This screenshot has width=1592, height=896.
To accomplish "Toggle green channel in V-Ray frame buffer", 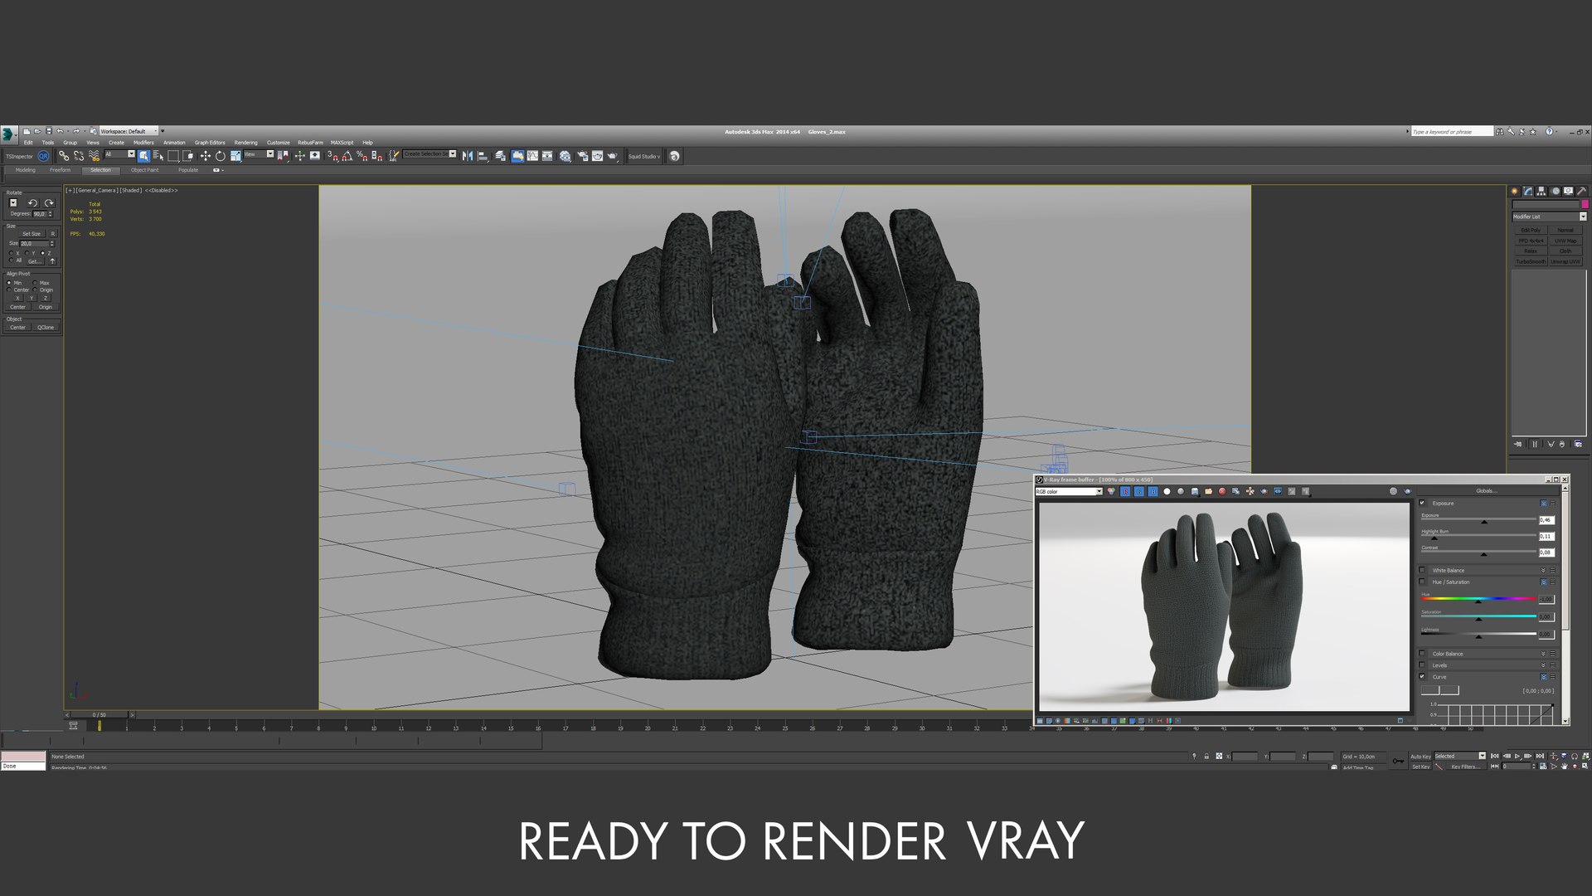I will [x=1139, y=491].
